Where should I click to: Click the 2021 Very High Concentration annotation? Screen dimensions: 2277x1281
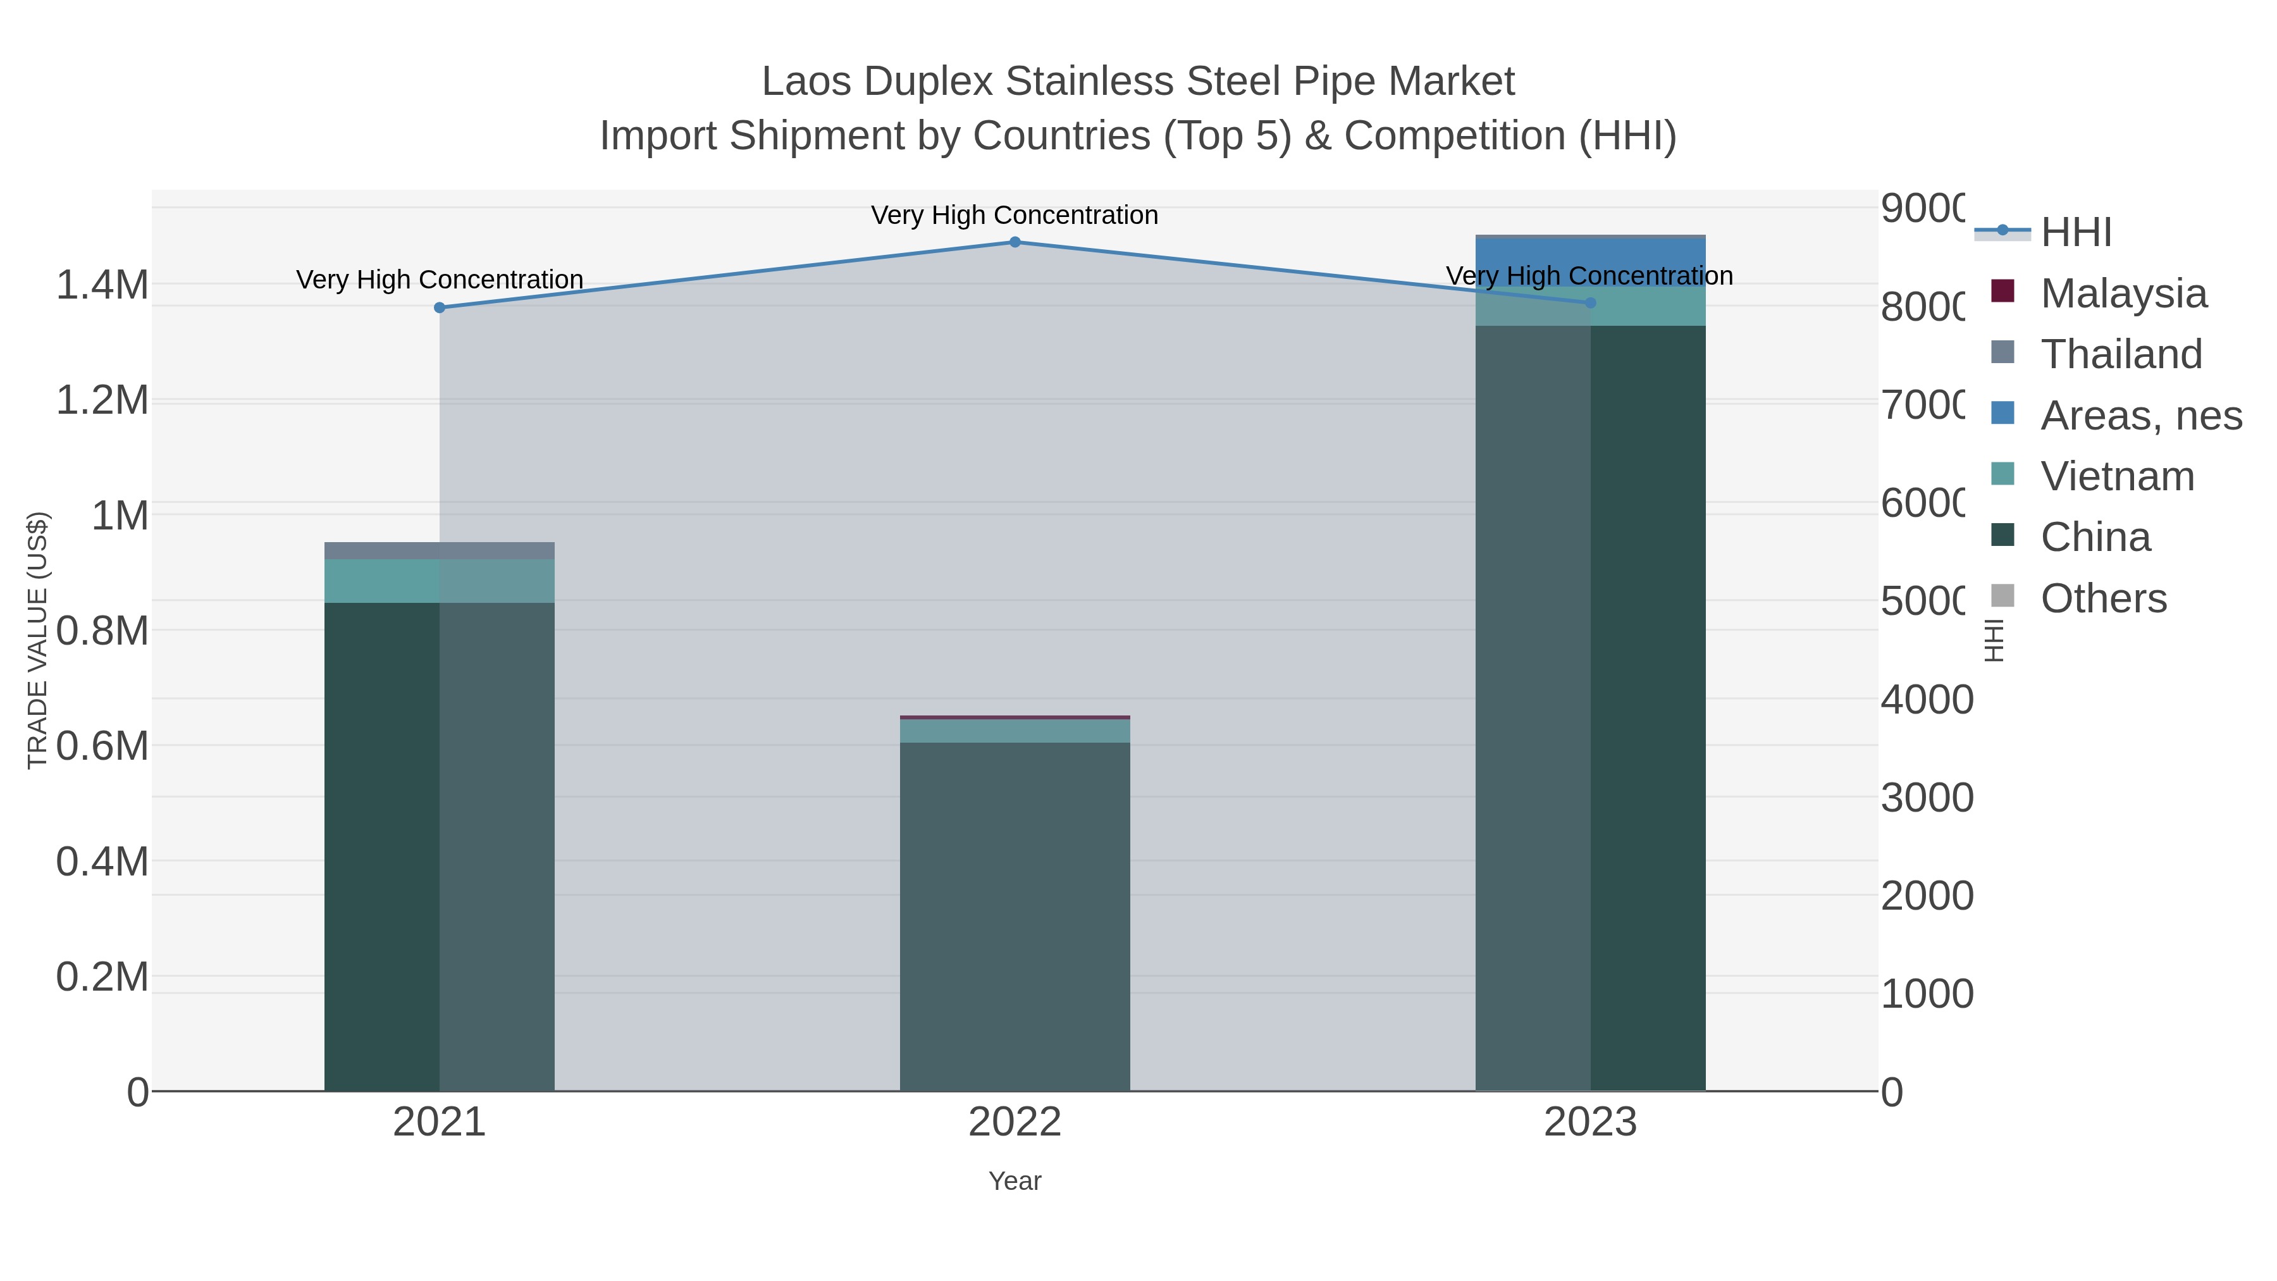440,280
